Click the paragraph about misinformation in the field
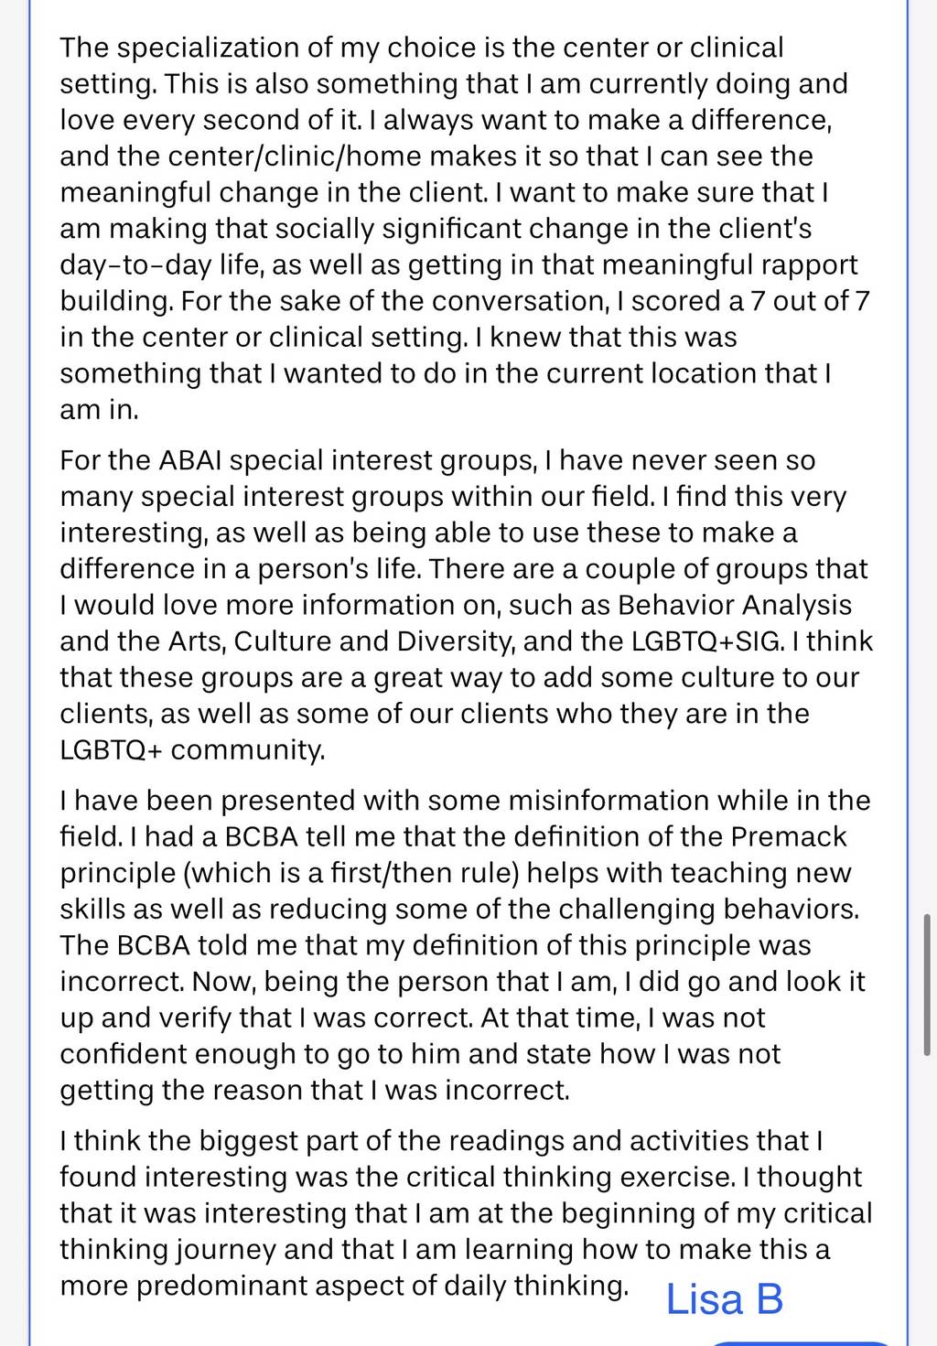Image resolution: width=937 pixels, height=1346 pixels. 465,945
